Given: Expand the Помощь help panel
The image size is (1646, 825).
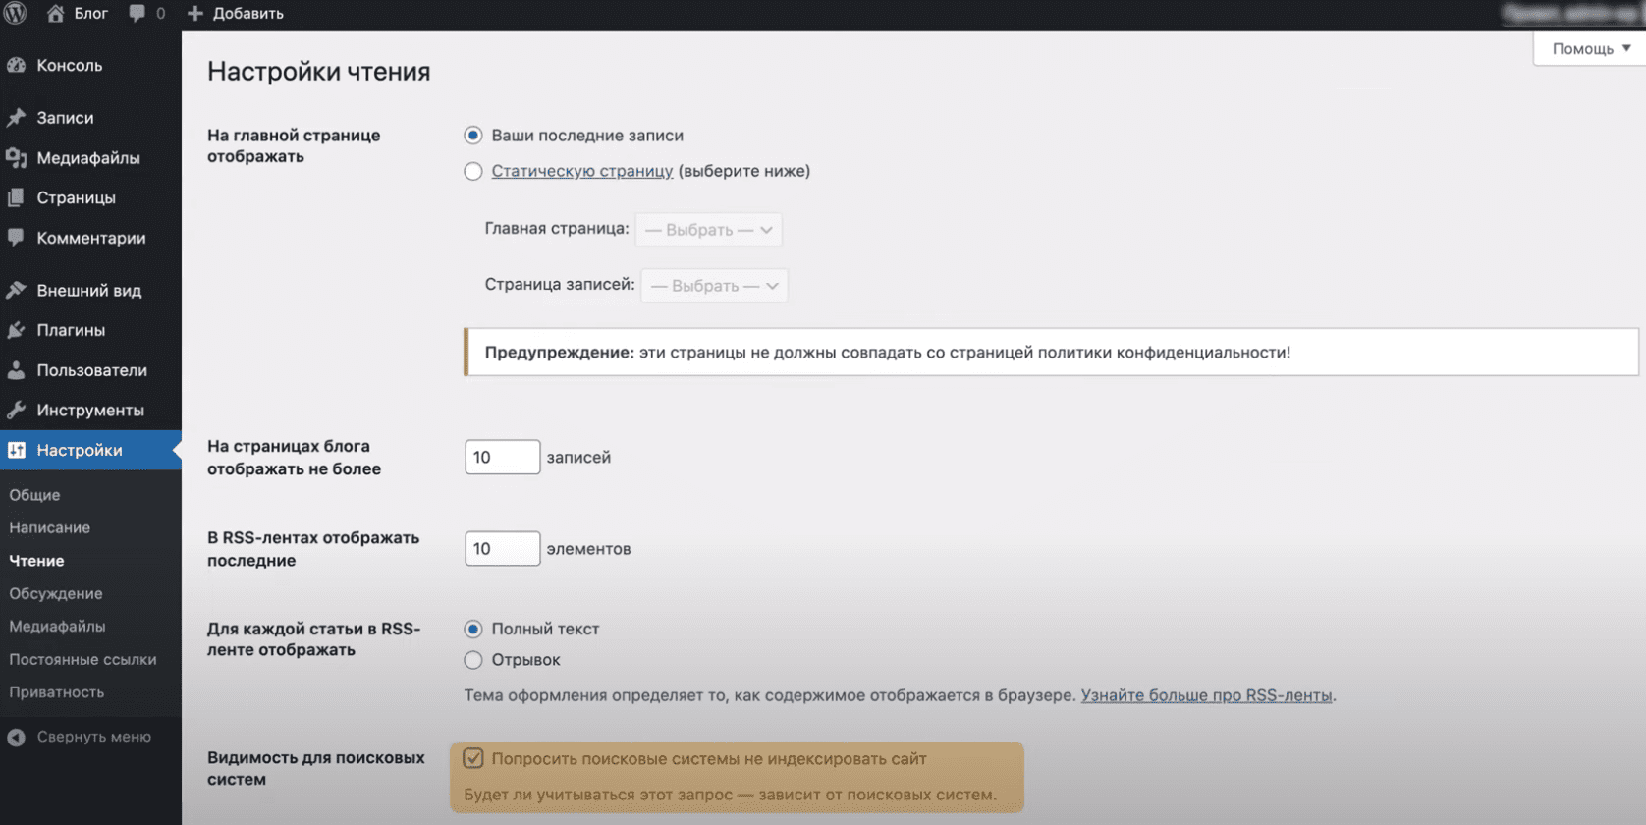Looking at the screenshot, I should [1590, 48].
